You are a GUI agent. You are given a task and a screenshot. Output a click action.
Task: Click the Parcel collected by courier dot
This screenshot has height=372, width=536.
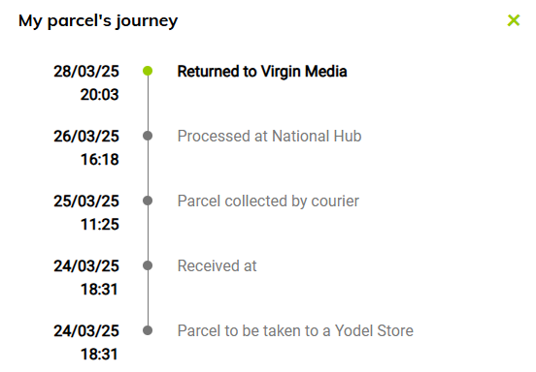pyautogui.click(x=148, y=201)
